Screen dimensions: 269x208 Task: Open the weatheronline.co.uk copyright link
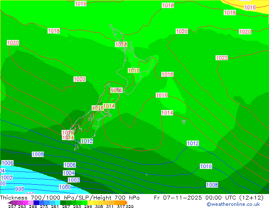[233, 204]
